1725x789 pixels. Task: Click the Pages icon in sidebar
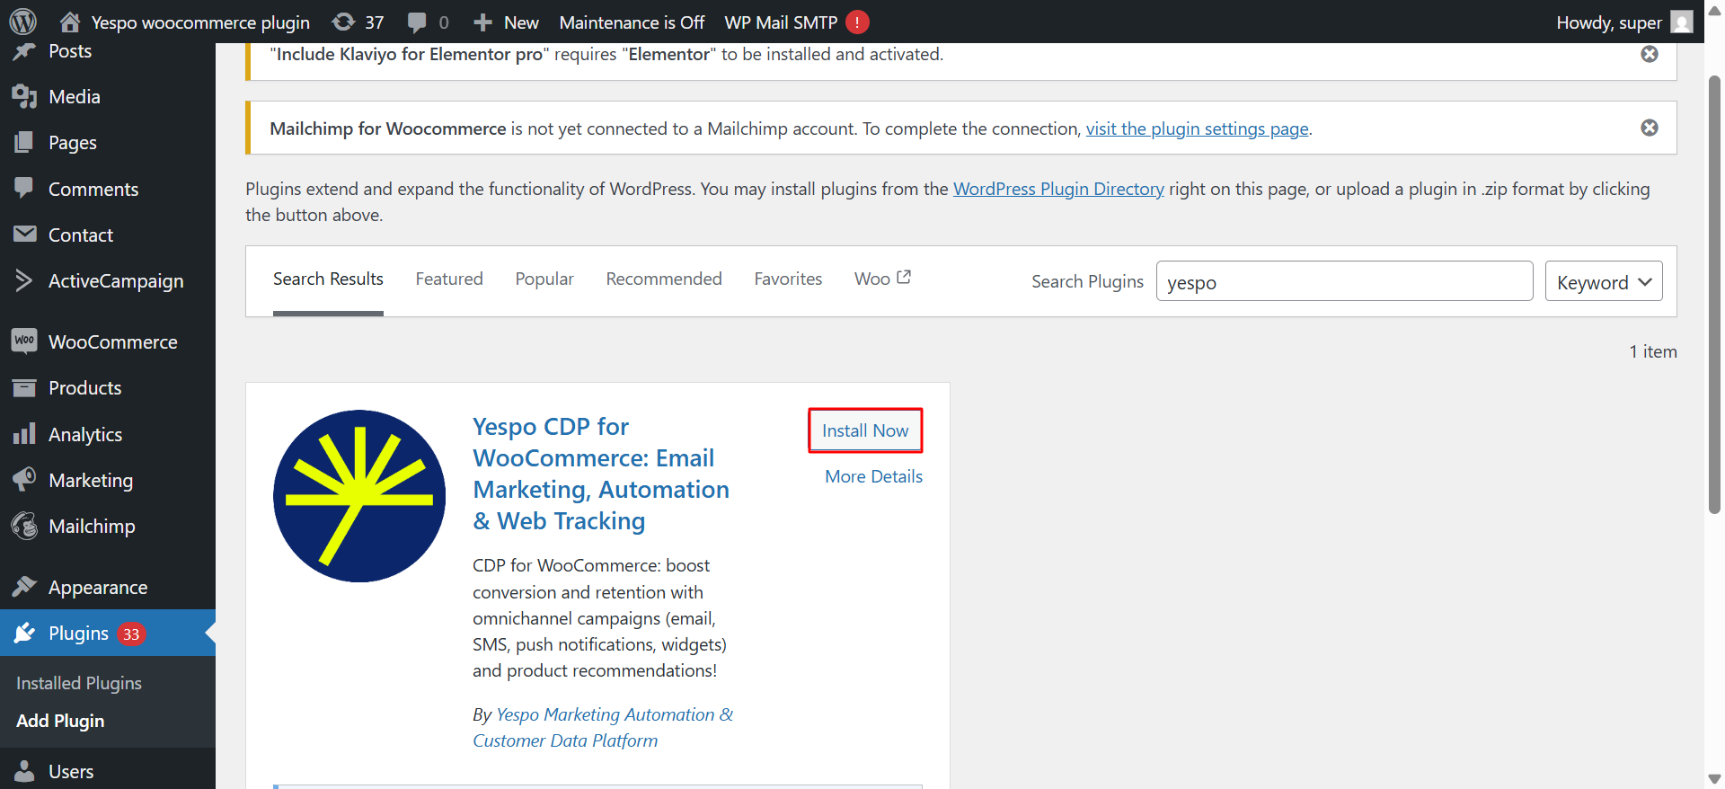click(24, 142)
